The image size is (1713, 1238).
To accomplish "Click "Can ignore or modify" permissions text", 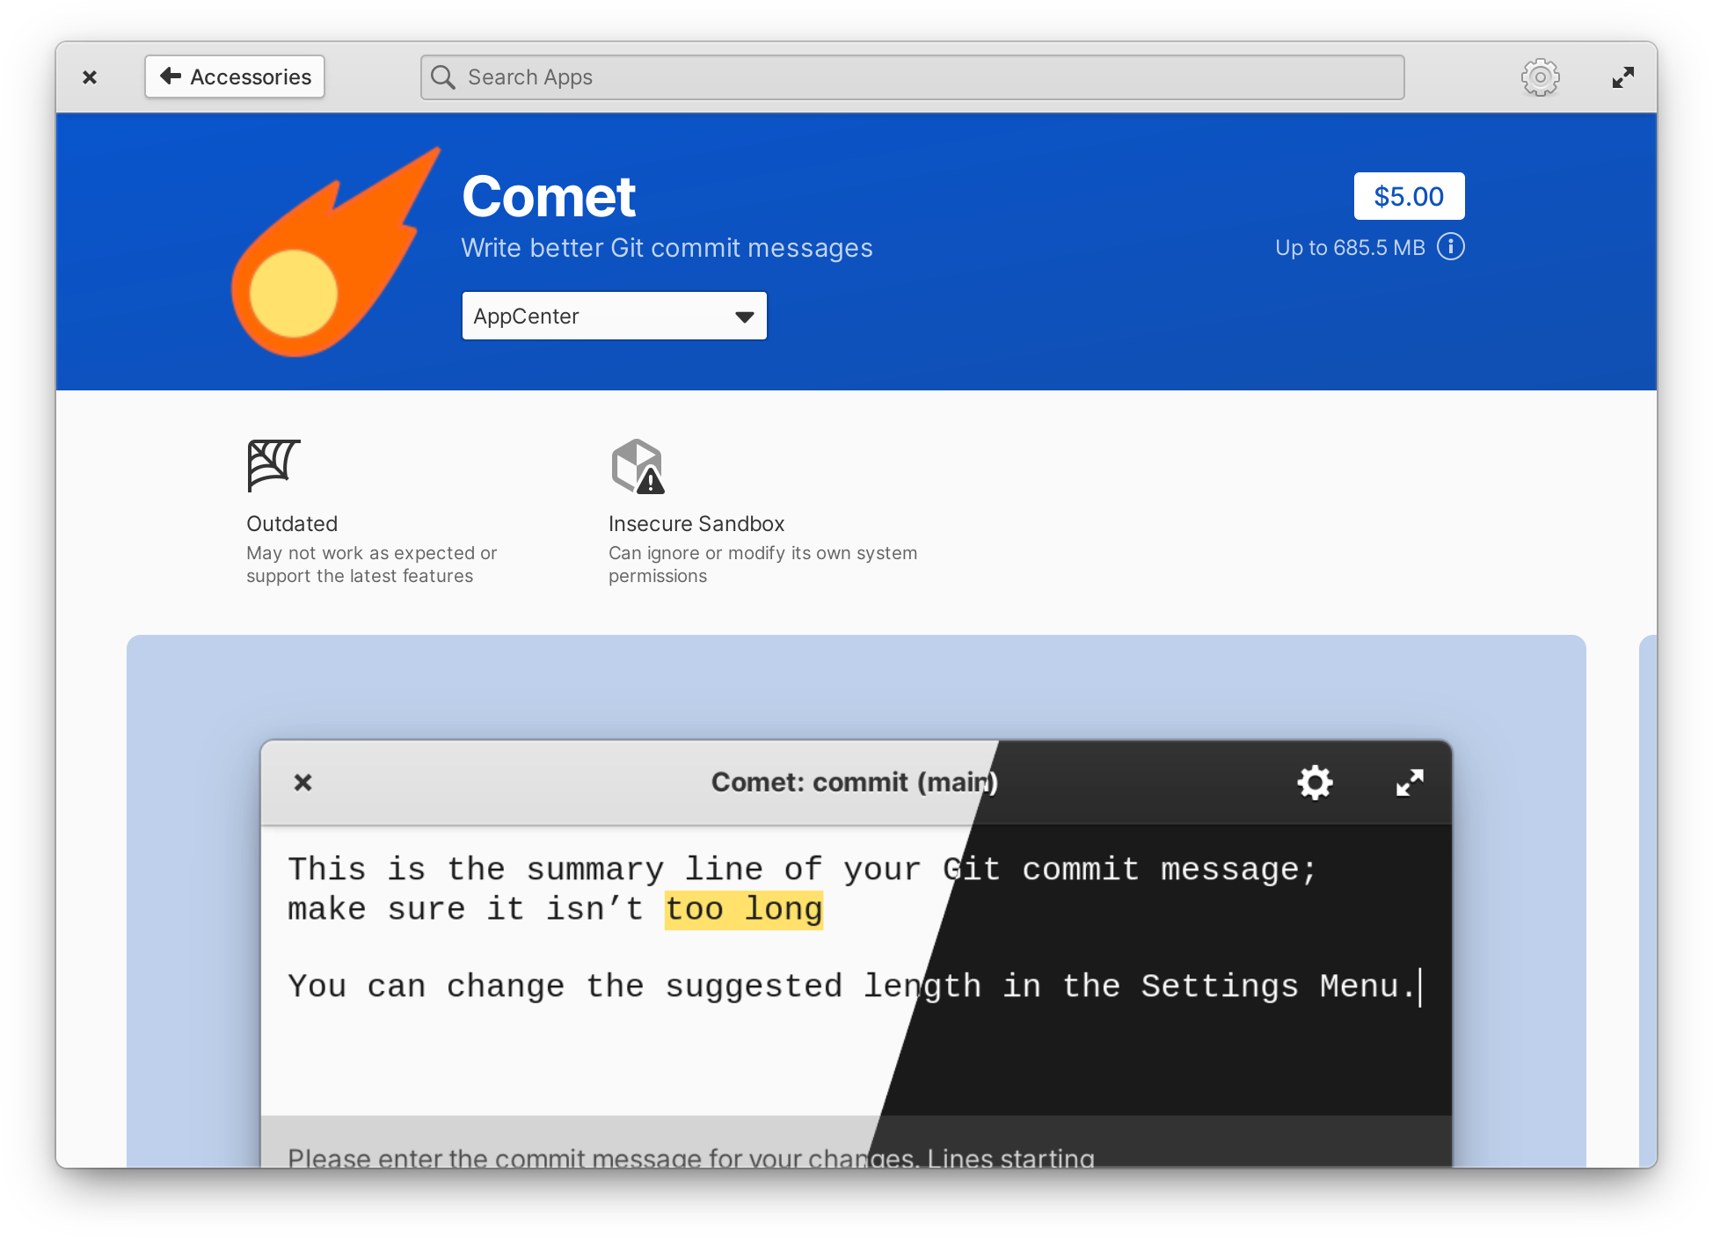I will pyautogui.click(x=762, y=564).
